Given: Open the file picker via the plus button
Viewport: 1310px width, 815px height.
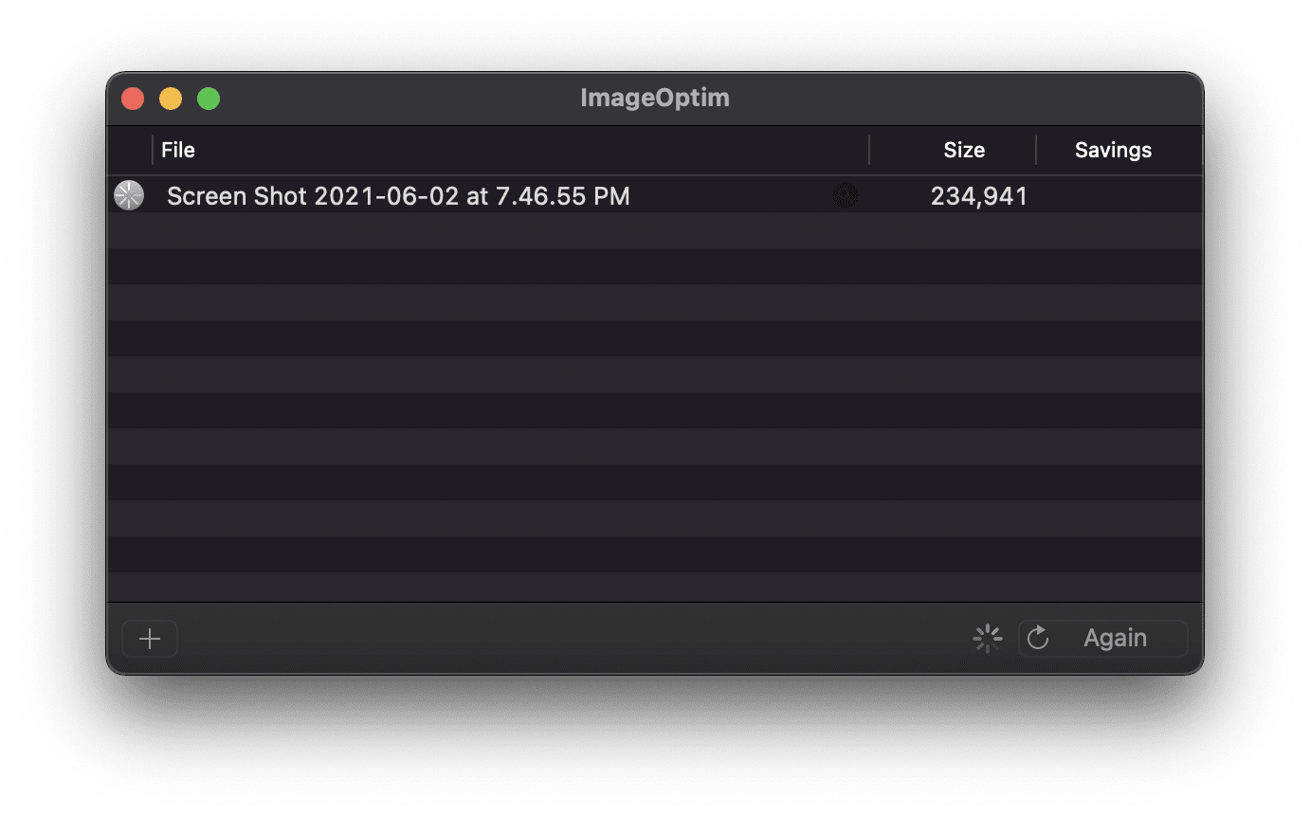Looking at the screenshot, I should coord(149,638).
